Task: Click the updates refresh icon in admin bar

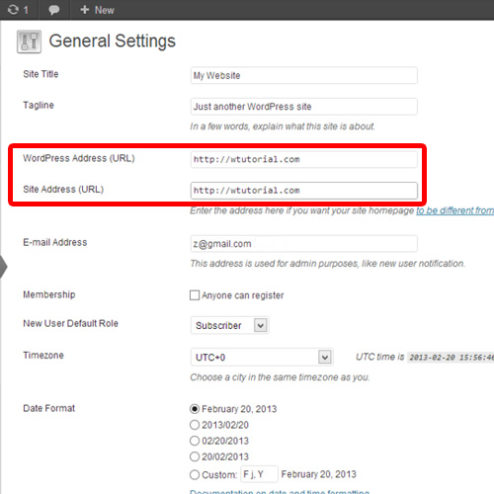Action: (13, 10)
